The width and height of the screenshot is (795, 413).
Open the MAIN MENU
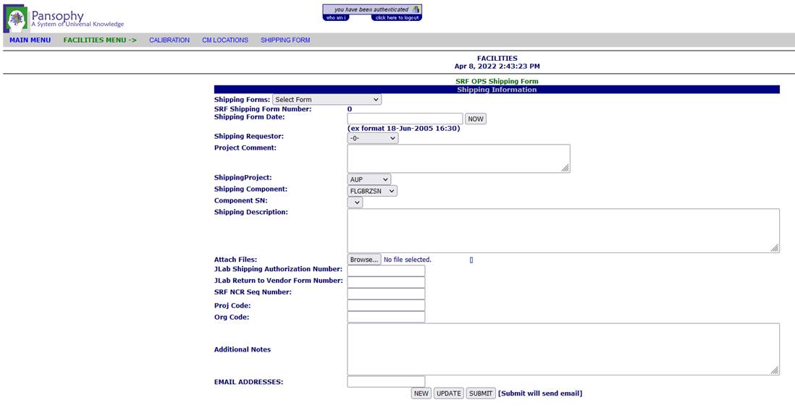click(x=30, y=41)
